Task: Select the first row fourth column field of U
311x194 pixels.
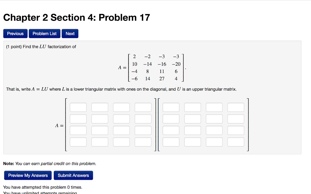Action: point(236,107)
